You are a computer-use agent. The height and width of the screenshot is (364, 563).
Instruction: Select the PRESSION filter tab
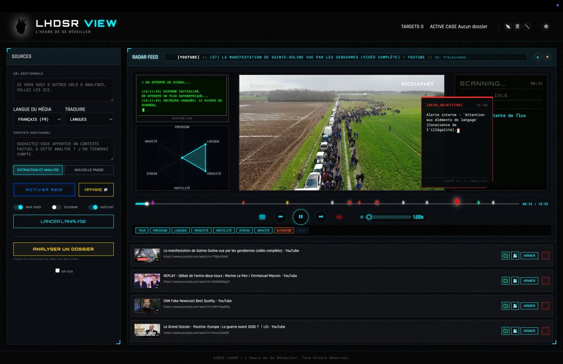point(160,230)
